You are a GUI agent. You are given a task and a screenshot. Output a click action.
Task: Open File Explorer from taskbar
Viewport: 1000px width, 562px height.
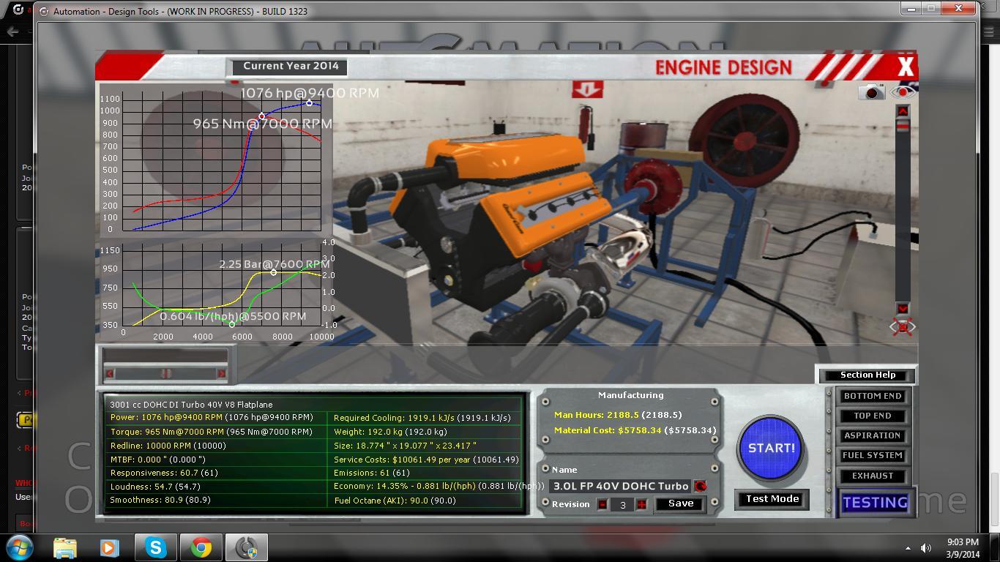(65, 547)
